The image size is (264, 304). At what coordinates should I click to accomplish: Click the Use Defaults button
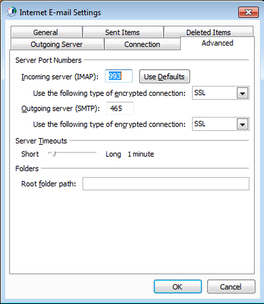tap(164, 76)
